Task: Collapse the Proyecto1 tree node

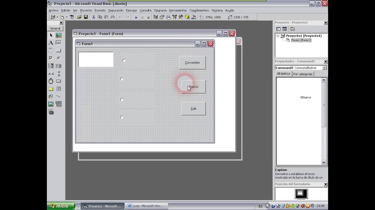Action: (278, 36)
